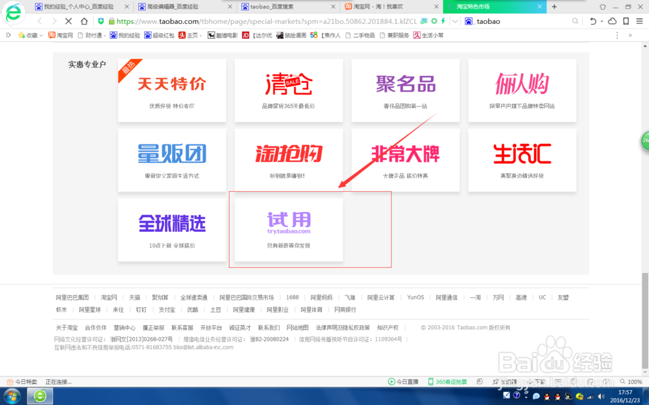Viewport: 649px width, 405px height.
Task: Open the cloud sync icon
Action: tap(612, 21)
